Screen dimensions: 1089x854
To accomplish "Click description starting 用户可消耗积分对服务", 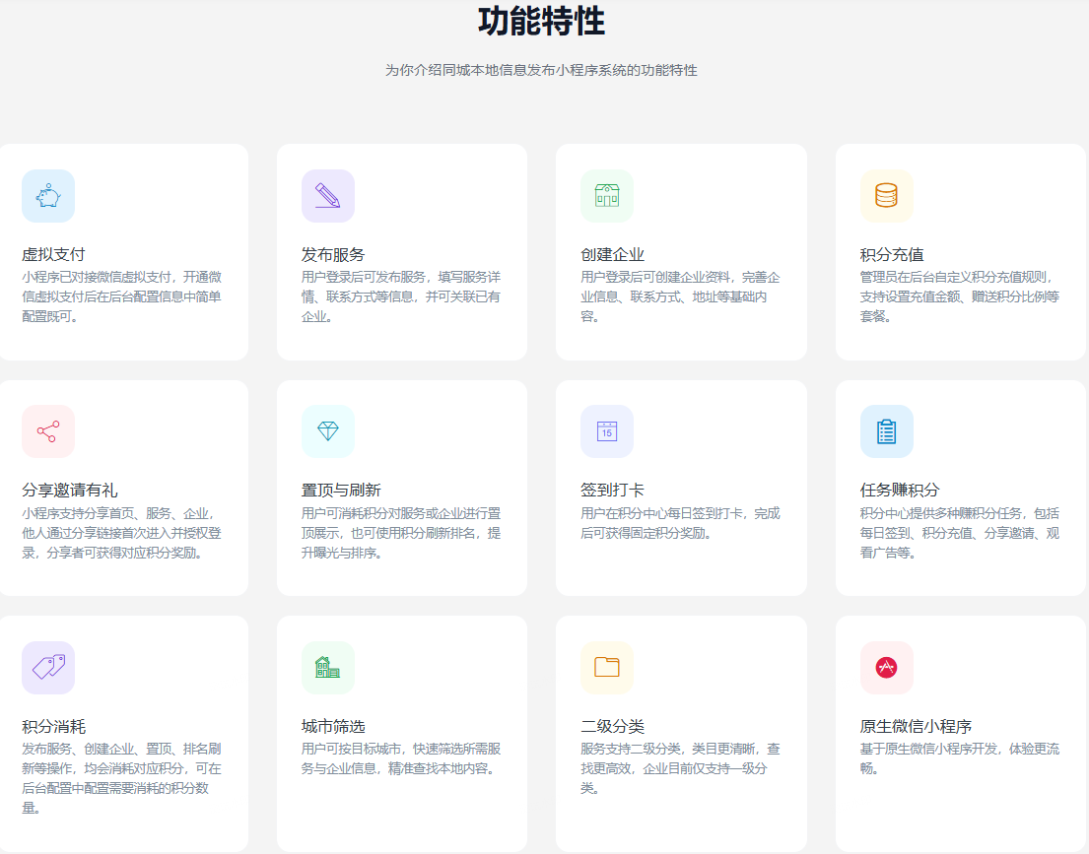I will [401, 533].
